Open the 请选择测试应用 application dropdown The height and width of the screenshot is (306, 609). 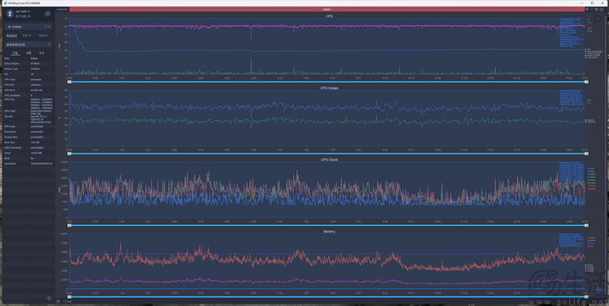[28, 45]
